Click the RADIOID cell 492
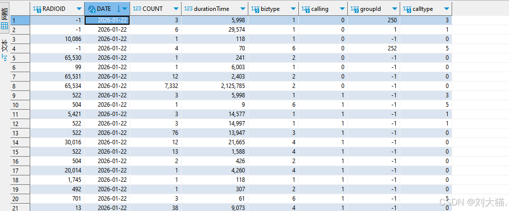Image resolution: width=509 pixels, height=211 pixels. coord(57,189)
